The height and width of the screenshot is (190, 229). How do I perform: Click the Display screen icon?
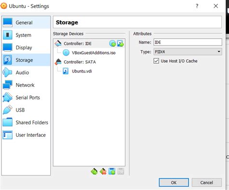[x=7, y=47]
